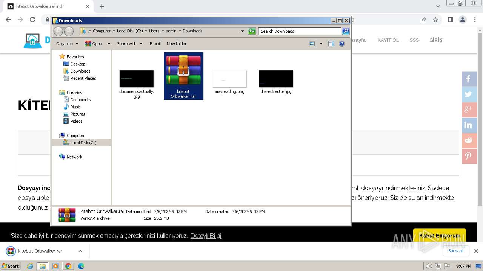
Task: Expand the kitebot Orbwalker.rar download options
Action: (x=80, y=251)
